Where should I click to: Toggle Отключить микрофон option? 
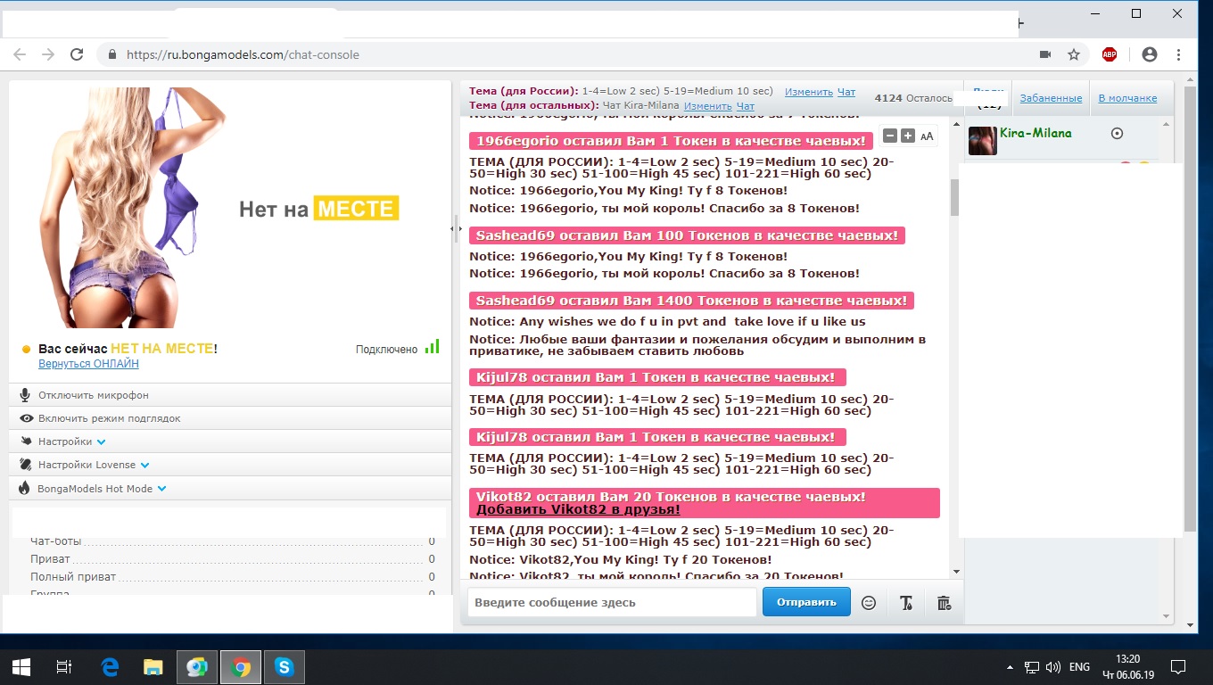pos(94,395)
